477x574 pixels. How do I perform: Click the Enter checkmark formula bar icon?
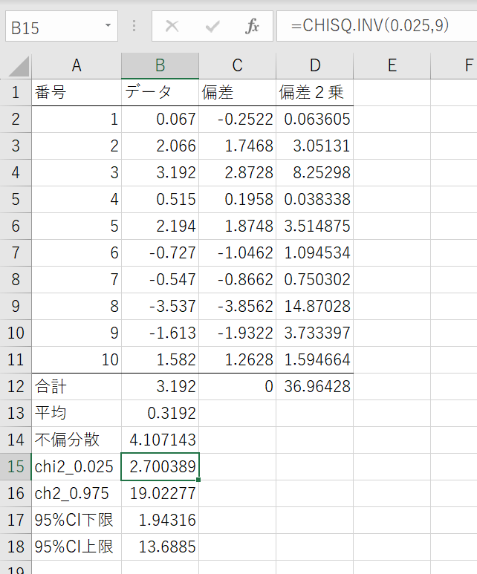click(x=212, y=26)
